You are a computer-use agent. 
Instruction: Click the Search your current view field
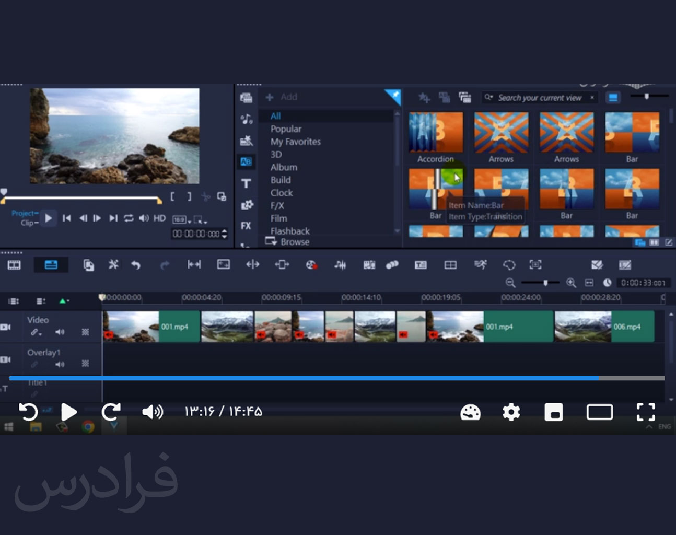pos(539,97)
